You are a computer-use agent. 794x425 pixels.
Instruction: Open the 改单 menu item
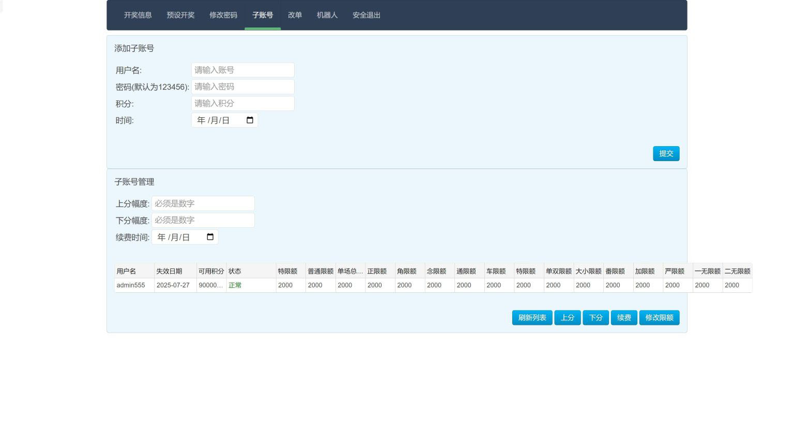point(295,15)
